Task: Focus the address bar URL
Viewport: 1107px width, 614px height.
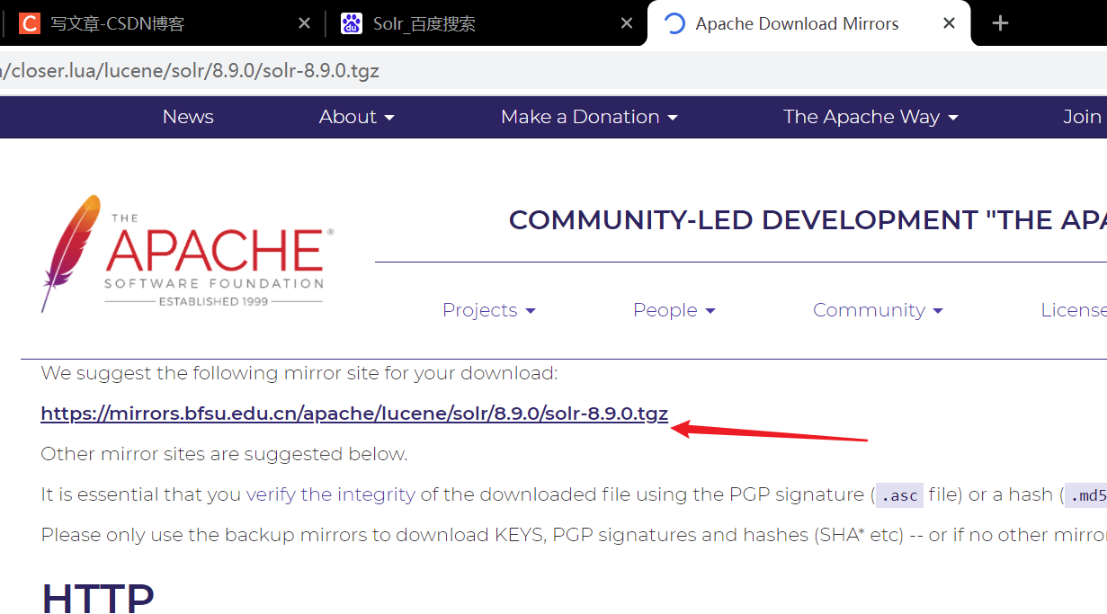Action: point(553,71)
